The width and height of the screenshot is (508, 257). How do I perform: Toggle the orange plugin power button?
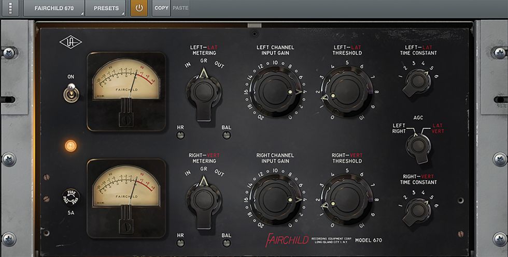click(x=139, y=8)
